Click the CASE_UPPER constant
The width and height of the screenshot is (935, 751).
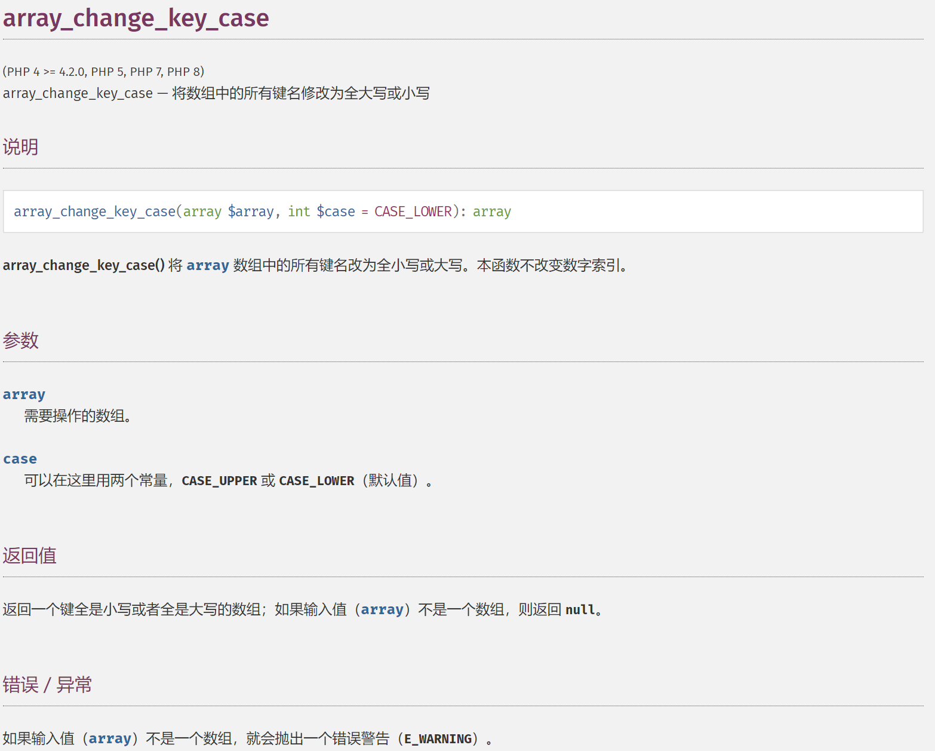pos(219,481)
